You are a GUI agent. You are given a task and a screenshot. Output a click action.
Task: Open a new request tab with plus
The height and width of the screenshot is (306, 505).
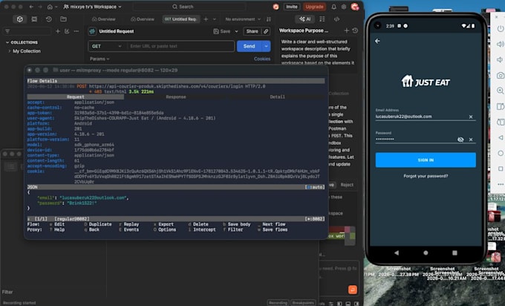[206, 19]
